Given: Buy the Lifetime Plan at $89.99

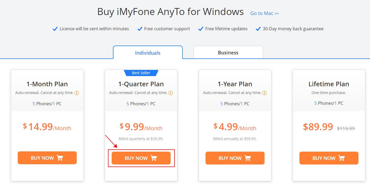Looking at the screenshot, I should tap(329, 158).
